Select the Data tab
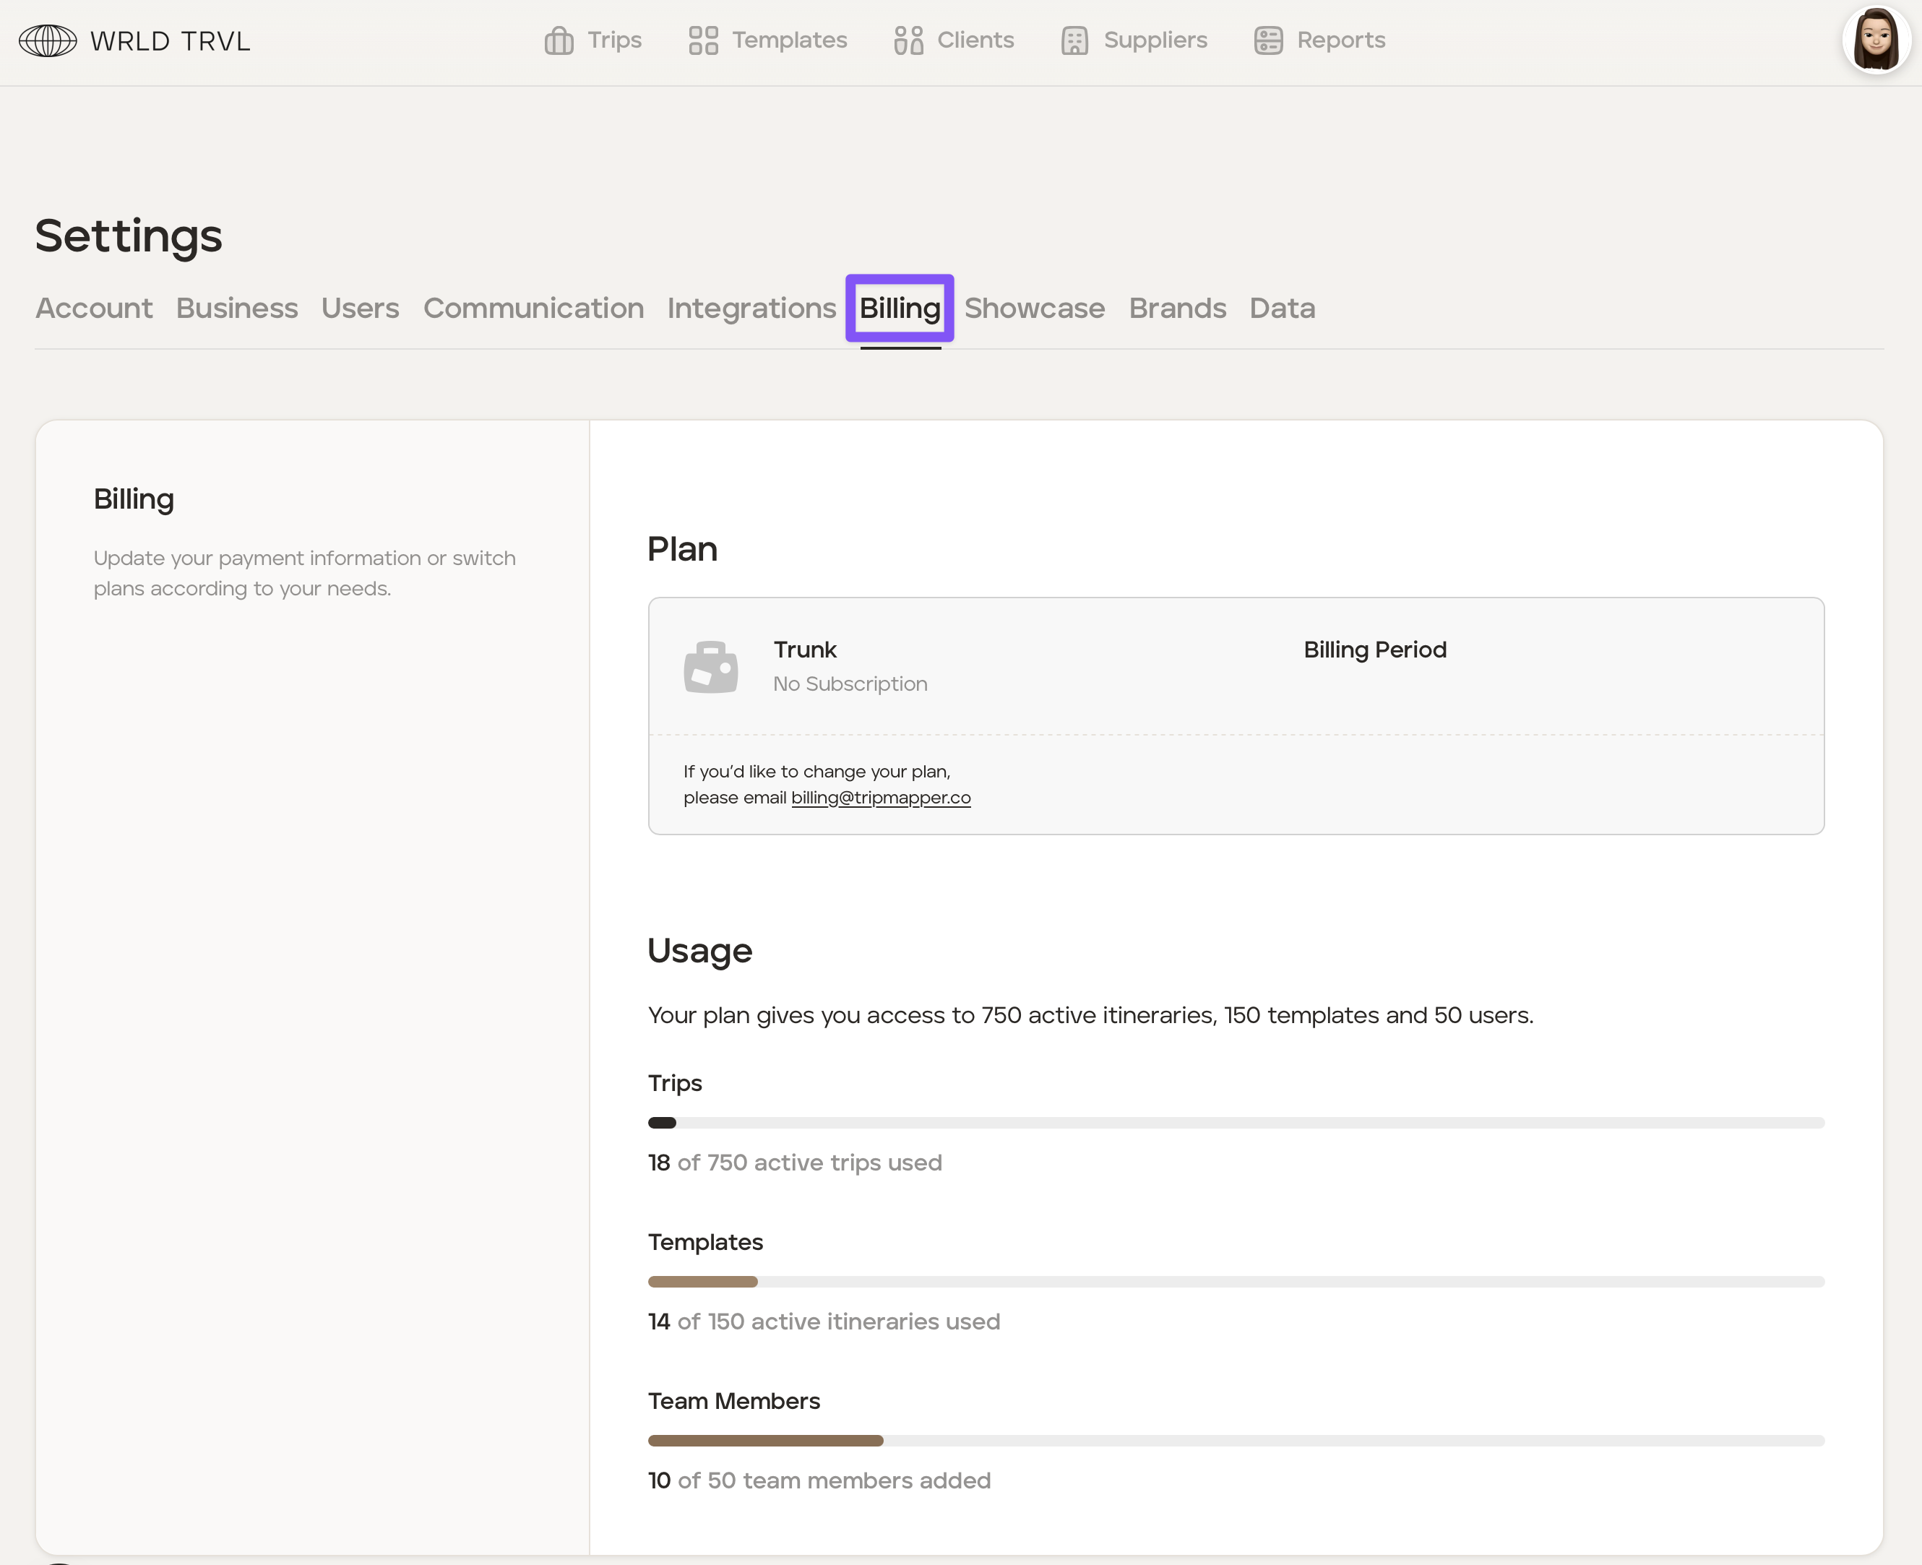1922x1565 pixels. pyautogui.click(x=1282, y=309)
